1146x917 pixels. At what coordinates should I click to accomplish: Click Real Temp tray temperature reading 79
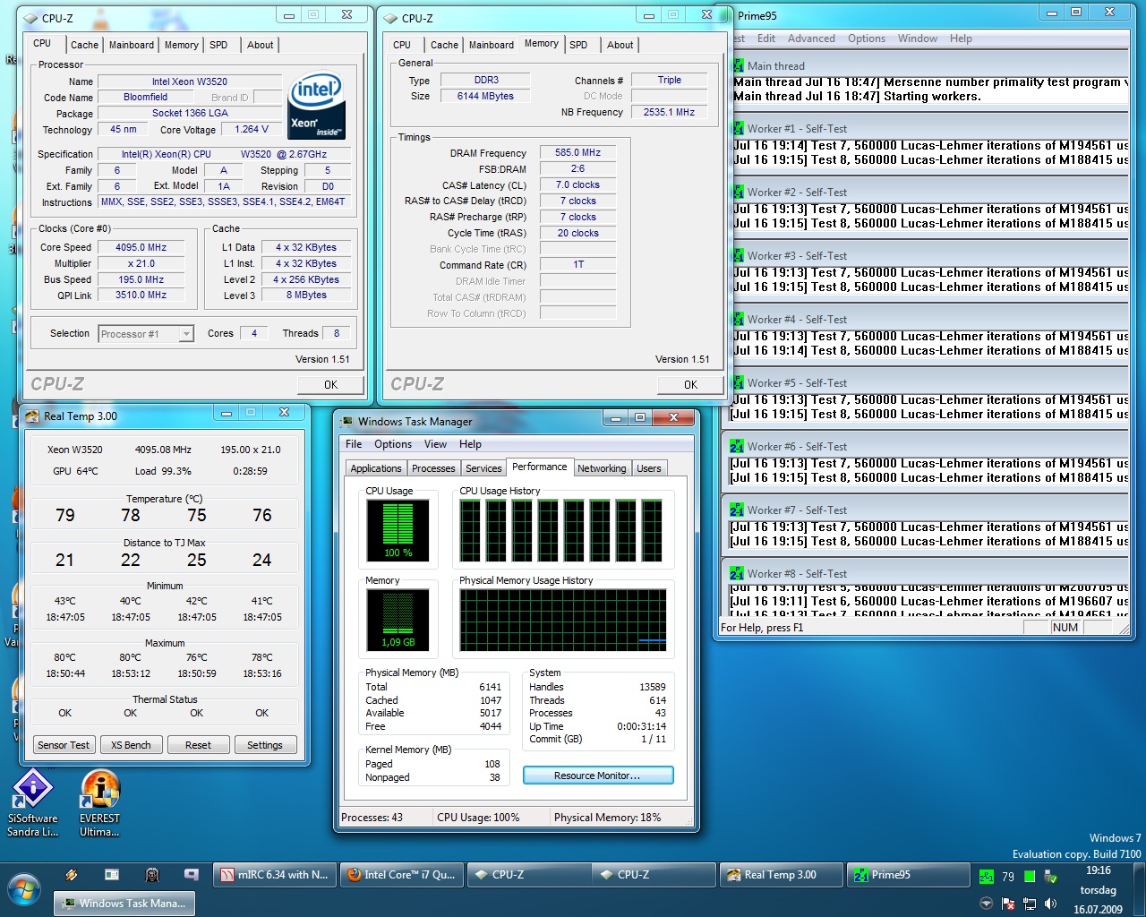(x=1008, y=877)
